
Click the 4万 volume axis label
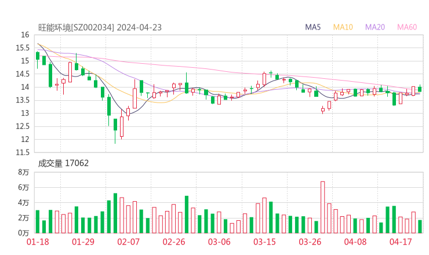(24, 203)
